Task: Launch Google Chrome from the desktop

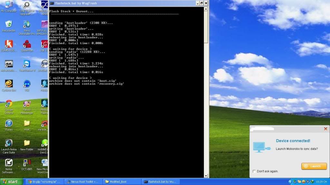Action: 9,107
